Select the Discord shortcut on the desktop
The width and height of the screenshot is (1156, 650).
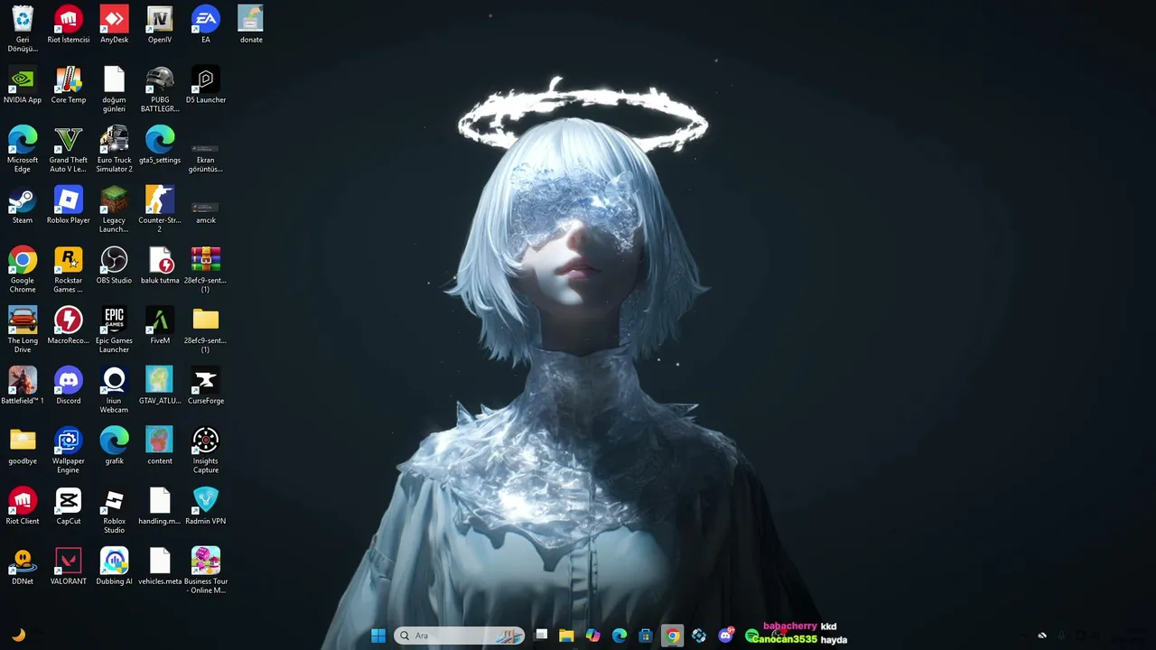coord(69,380)
